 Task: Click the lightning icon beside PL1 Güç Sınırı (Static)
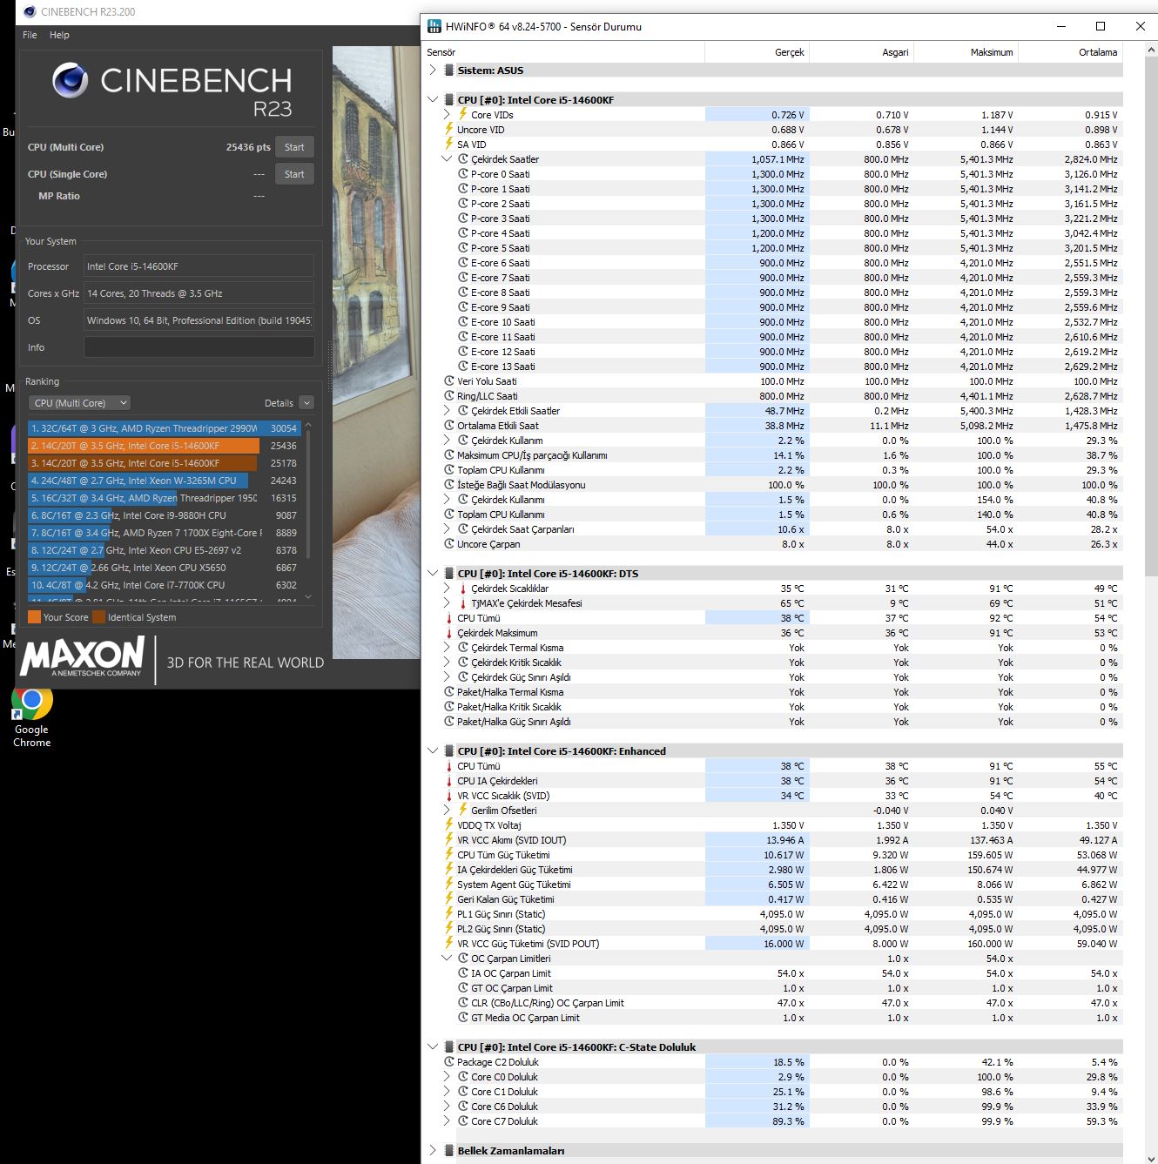tap(449, 913)
